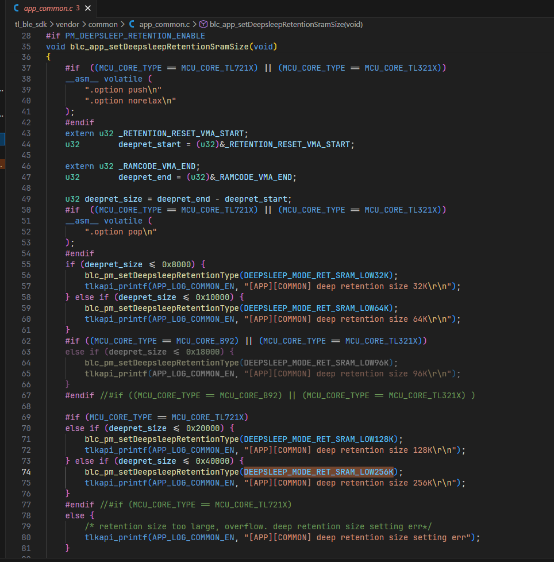The height and width of the screenshot is (562, 554).
Task: Click PM_DEEPSLEEP_RETENTION_ENABLE macro on line 28
Action: pos(135,36)
